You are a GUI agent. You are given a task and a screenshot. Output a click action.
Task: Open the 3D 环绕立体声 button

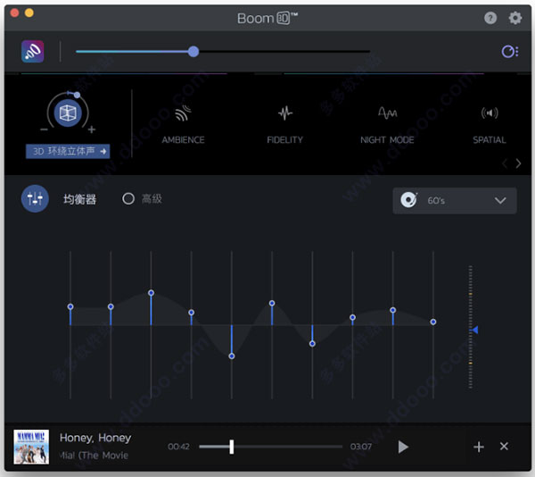click(x=68, y=151)
